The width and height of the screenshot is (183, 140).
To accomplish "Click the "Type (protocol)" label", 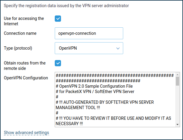I will (x=18, y=48).
